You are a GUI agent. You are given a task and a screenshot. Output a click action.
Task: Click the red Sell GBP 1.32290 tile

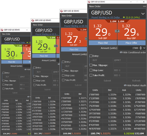103,30
